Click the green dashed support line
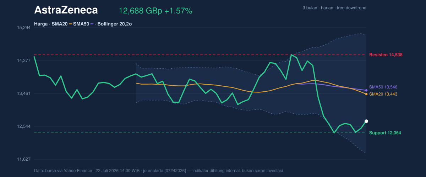This screenshot has width=426, height=177. click(200, 133)
